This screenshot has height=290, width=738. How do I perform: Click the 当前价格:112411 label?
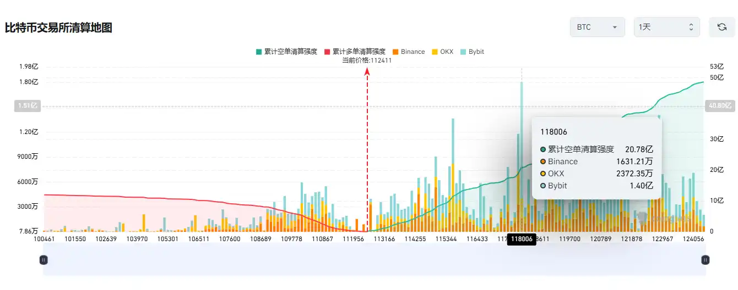coord(367,60)
